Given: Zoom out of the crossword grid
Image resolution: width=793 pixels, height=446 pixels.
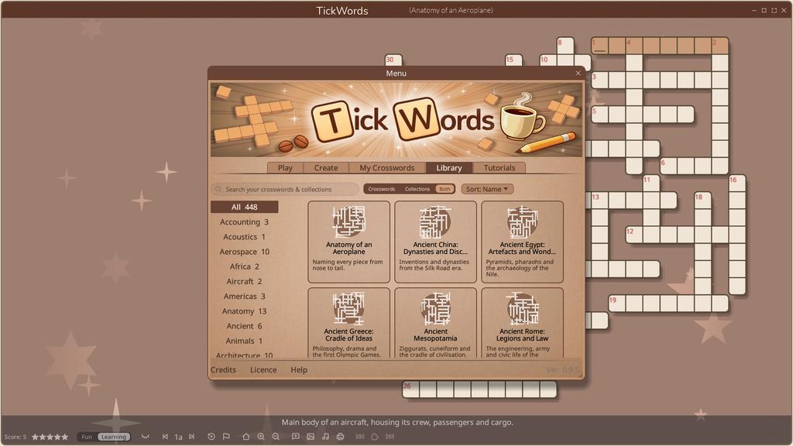Looking at the screenshot, I should [276, 437].
